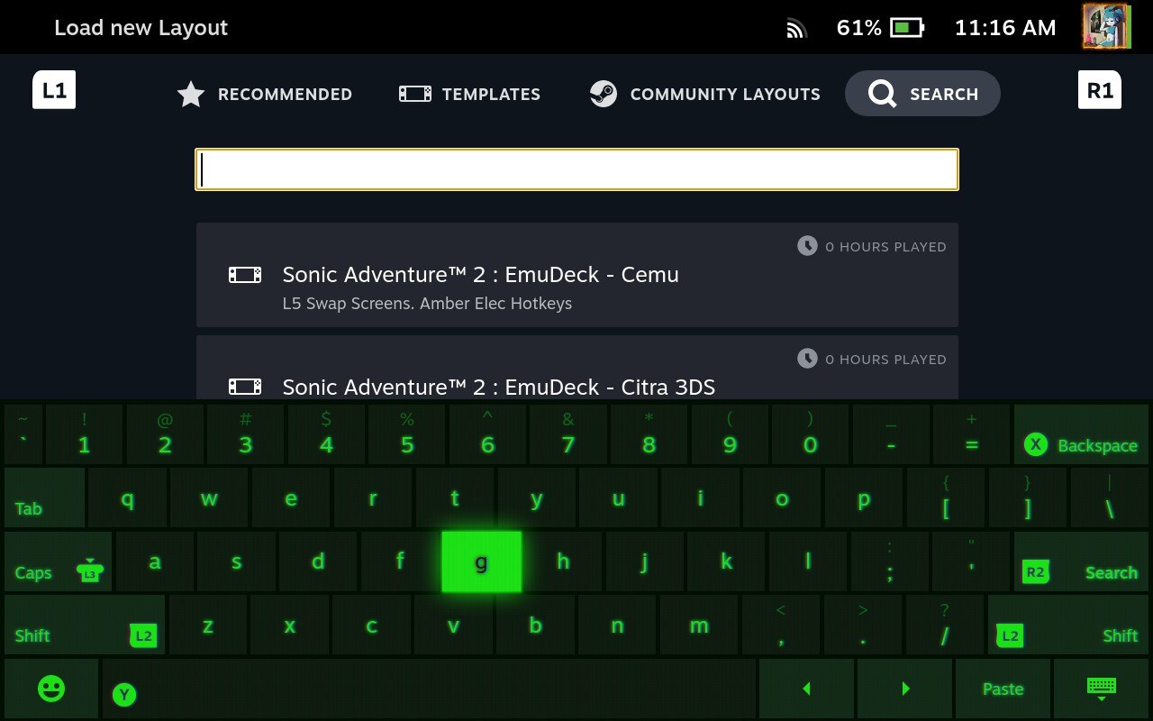This screenshot has height=721, width=1153.
Task: Tap the number 0 key
Action: (x=810, y=434)
